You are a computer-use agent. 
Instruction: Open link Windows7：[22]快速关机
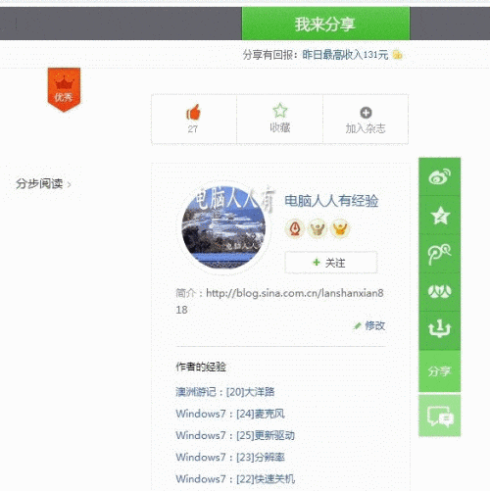point(235,479)
